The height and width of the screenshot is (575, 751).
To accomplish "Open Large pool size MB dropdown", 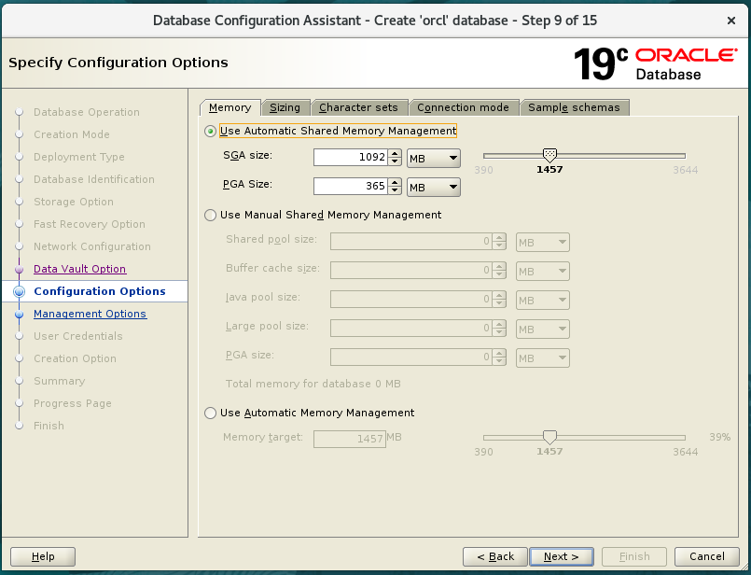I will click(x=543, y=330).
